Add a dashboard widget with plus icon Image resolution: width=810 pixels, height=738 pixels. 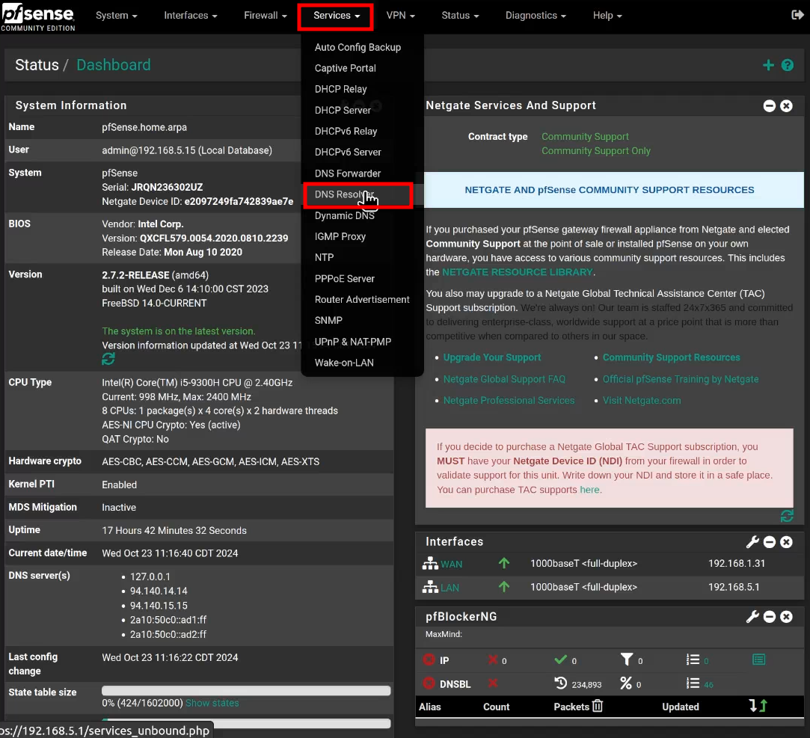pyautogui.click(x=768, y=65)
